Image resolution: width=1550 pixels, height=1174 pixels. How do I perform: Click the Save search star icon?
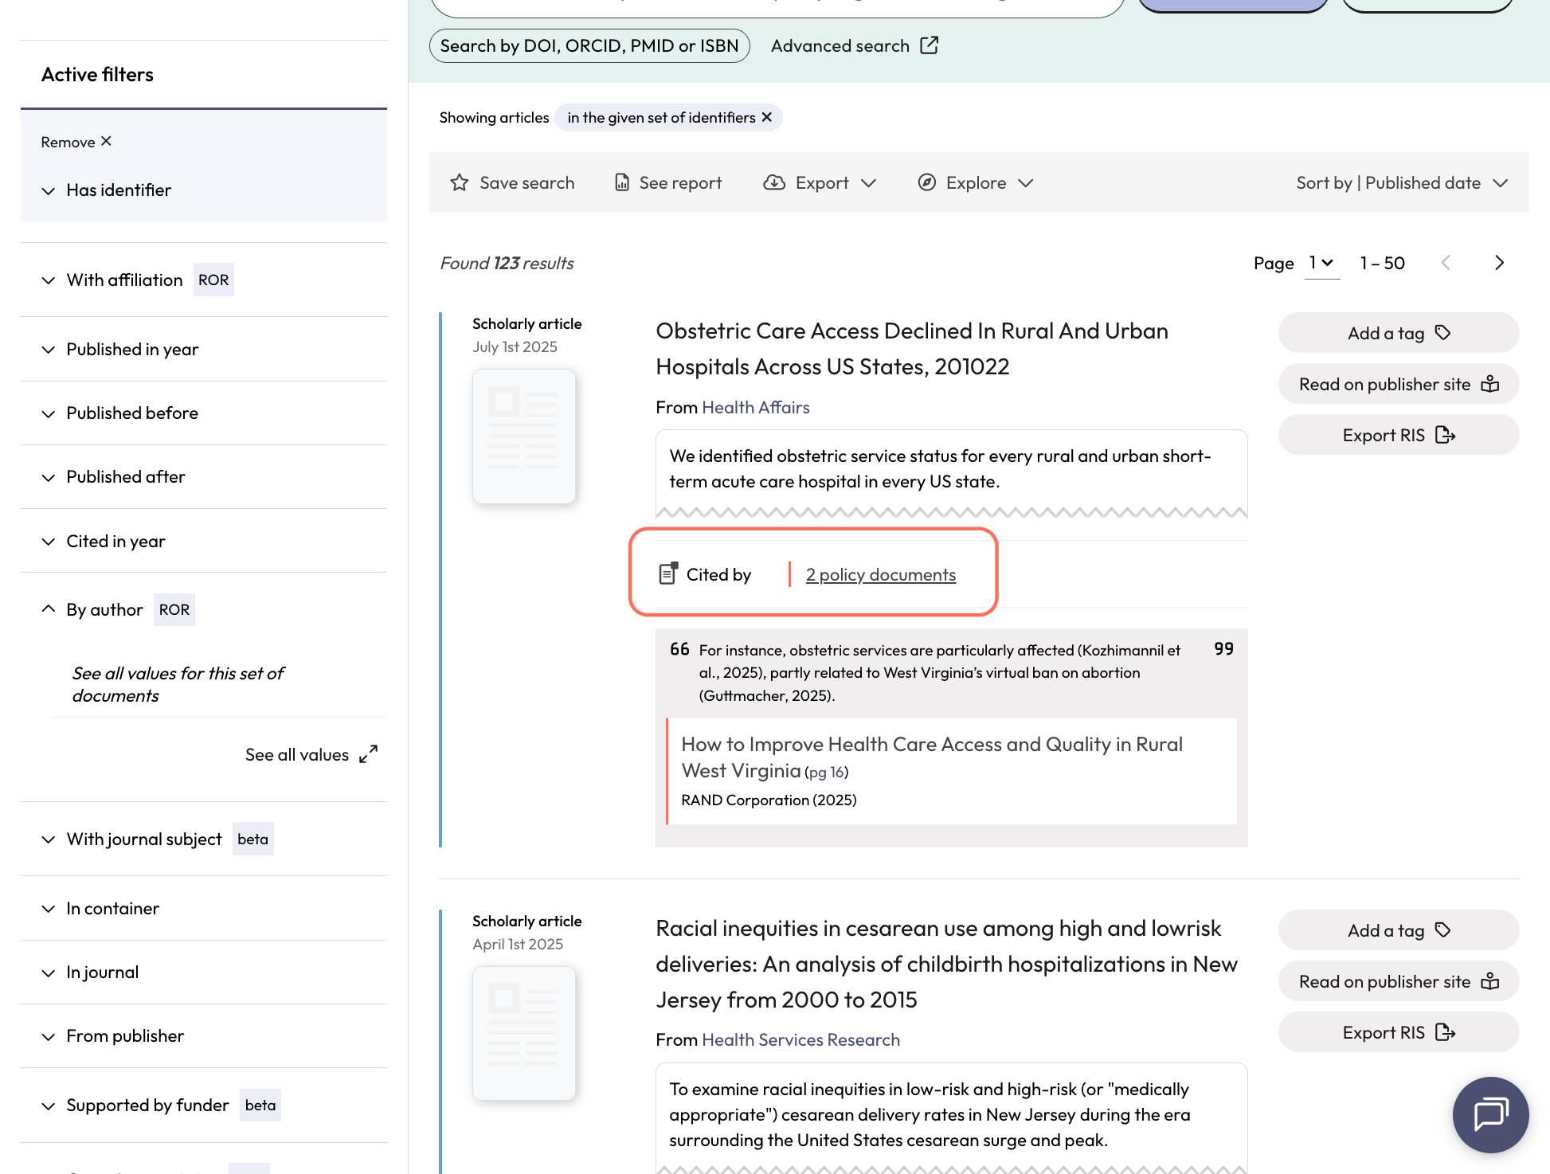click(460, 182)
